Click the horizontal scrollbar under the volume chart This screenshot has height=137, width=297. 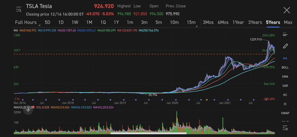(149, 133)
